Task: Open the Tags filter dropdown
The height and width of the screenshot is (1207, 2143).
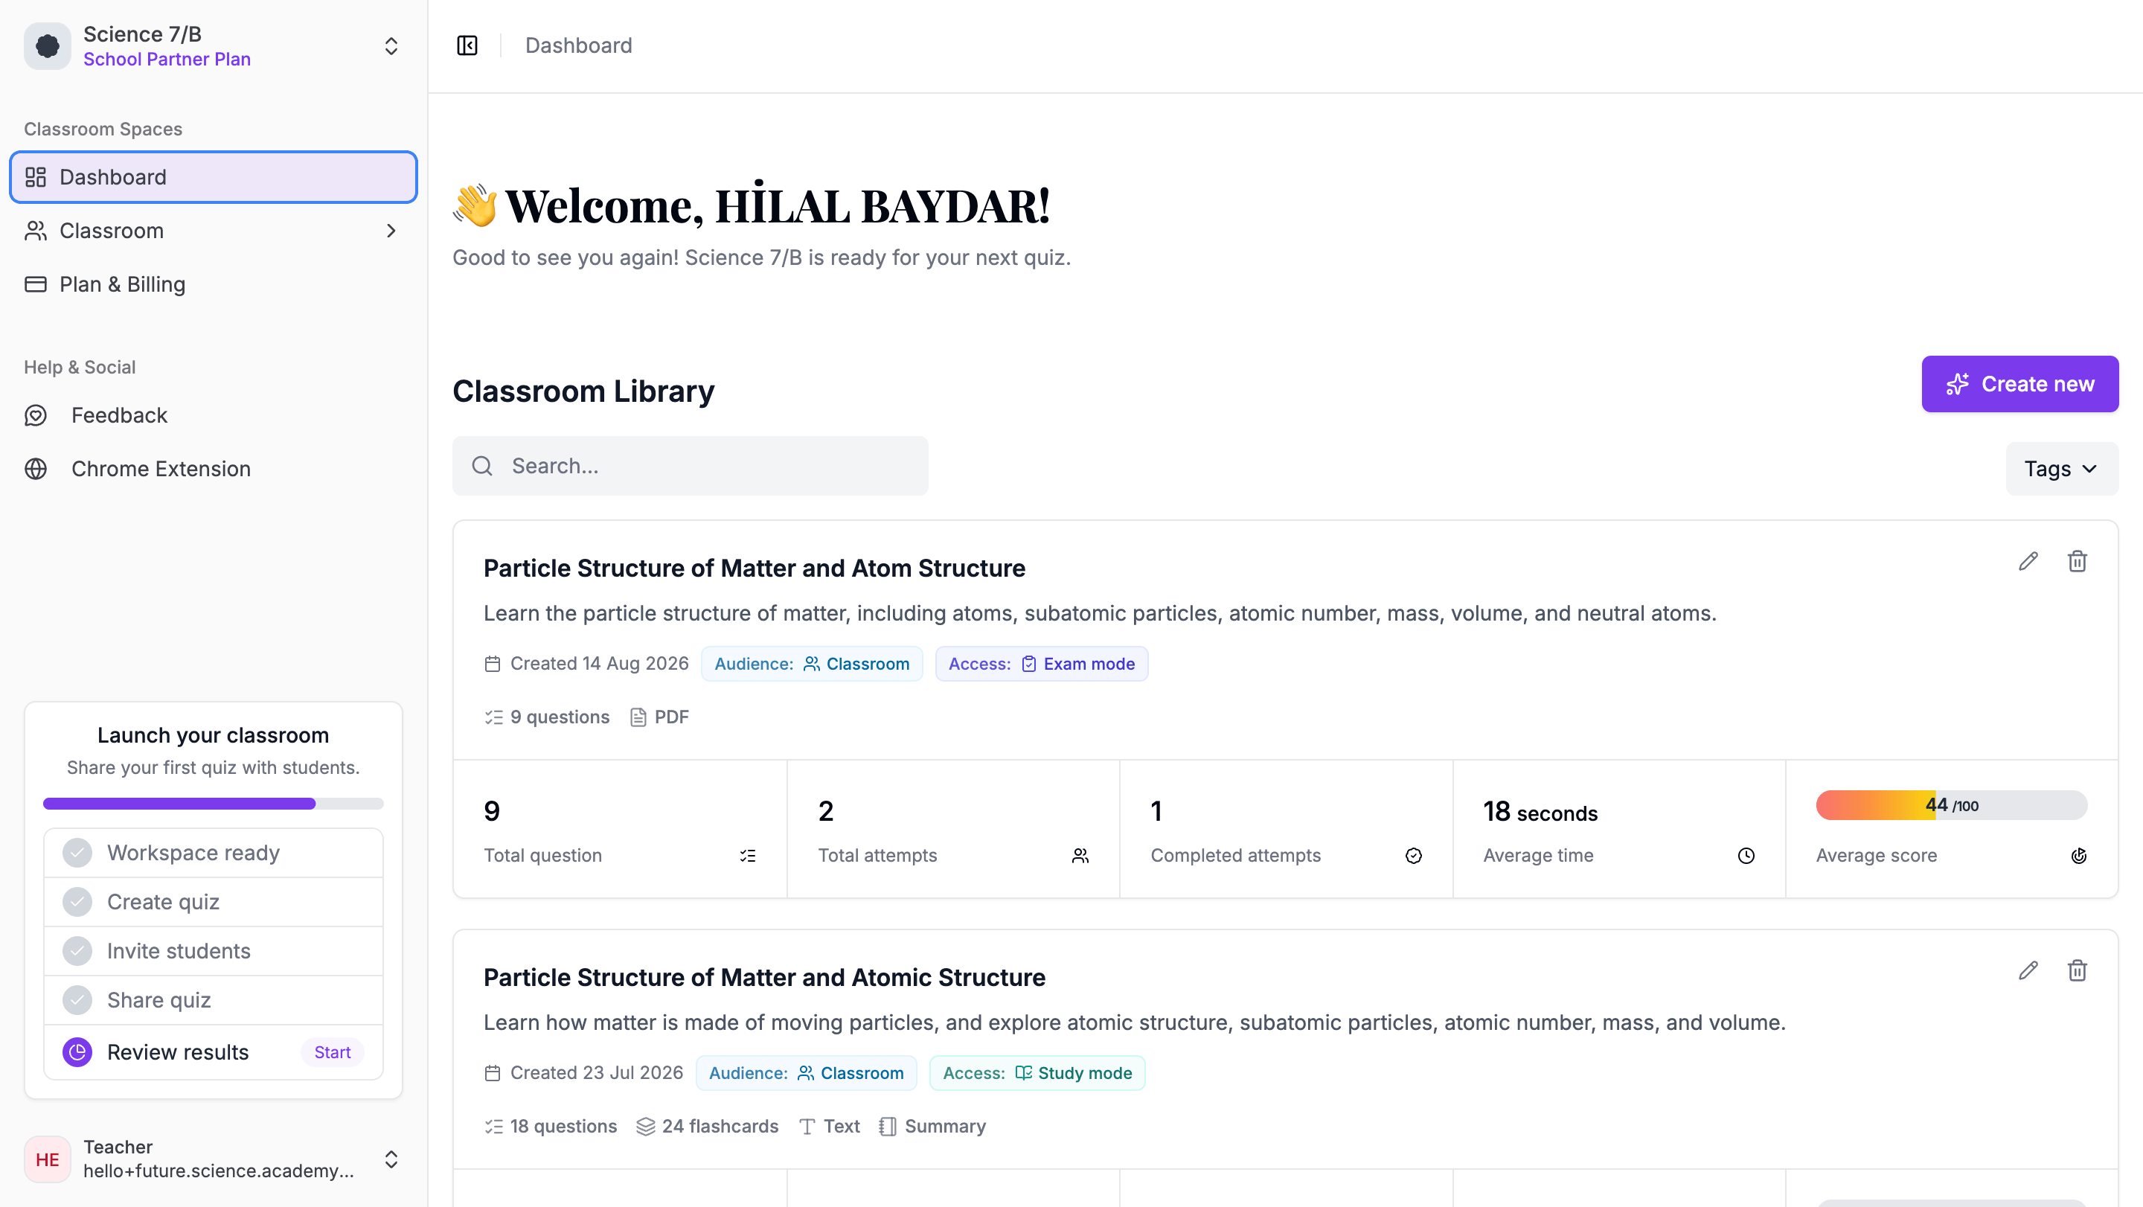Action: coord(2061,469)
